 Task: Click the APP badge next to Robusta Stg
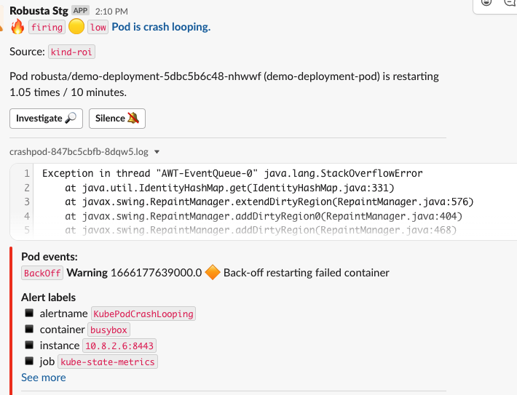coord(80,10)
